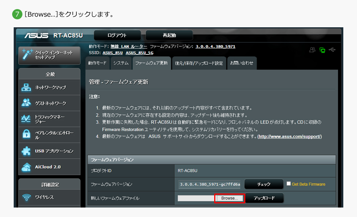
Task: Click the 全般 section header
Action: coord(50,74)
